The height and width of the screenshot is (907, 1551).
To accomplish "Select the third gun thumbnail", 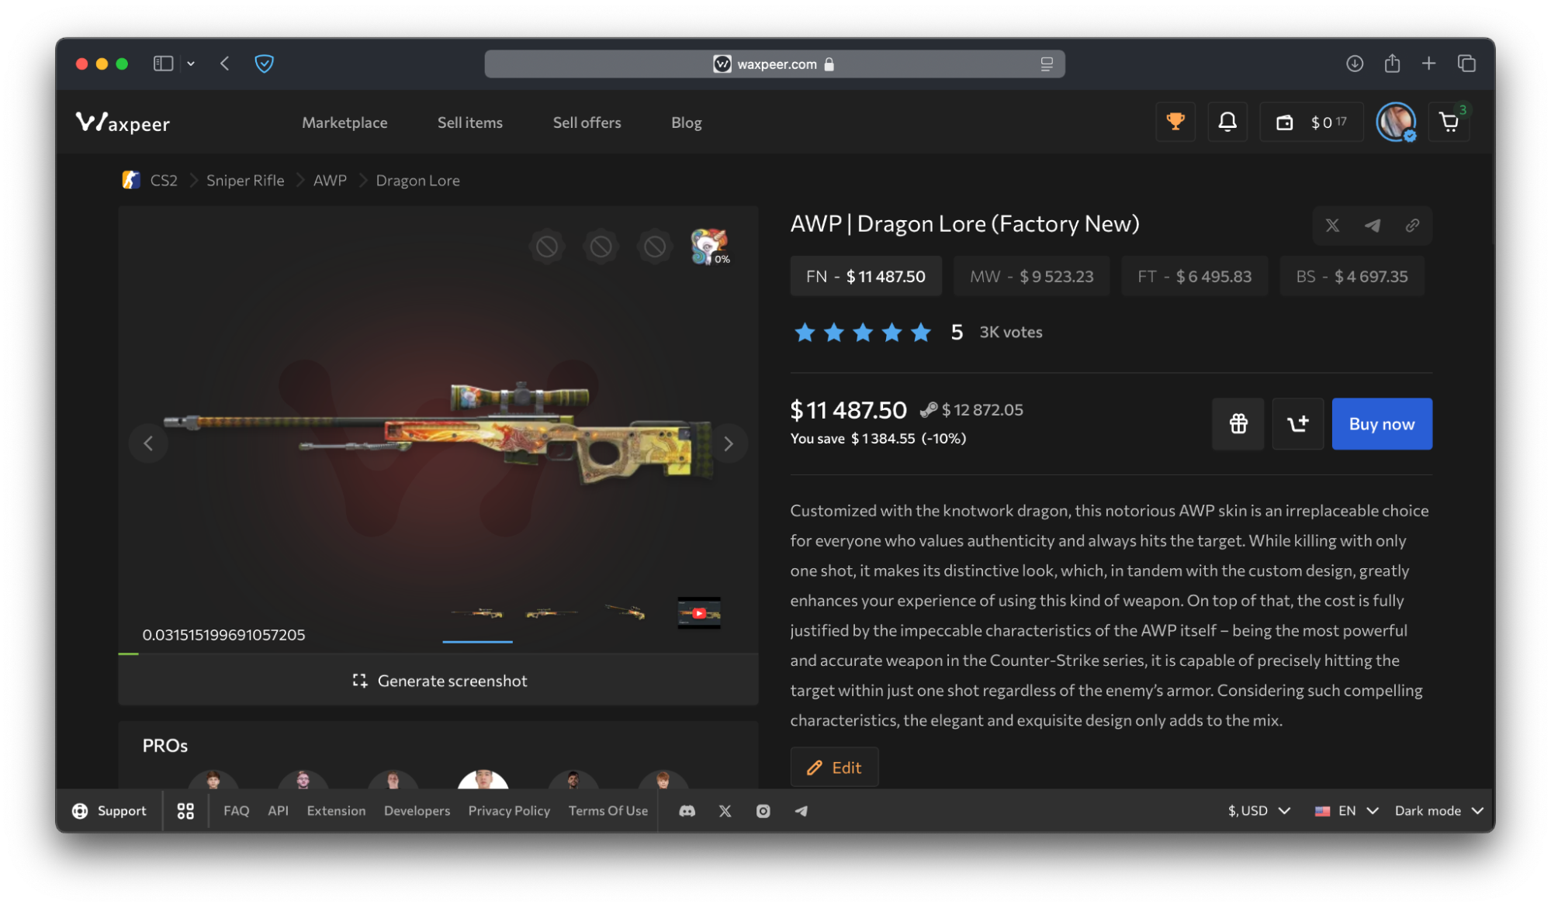I will 625,613.
